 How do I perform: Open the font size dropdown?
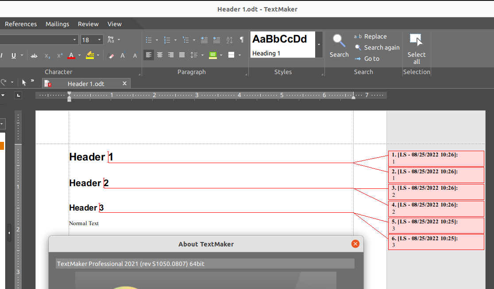(99, 40)
